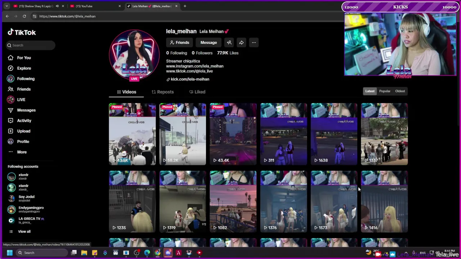Viewport: 461px width, 259px height.
Task: Open the profile three-dots options menu
Action: [x=254, y=42]
